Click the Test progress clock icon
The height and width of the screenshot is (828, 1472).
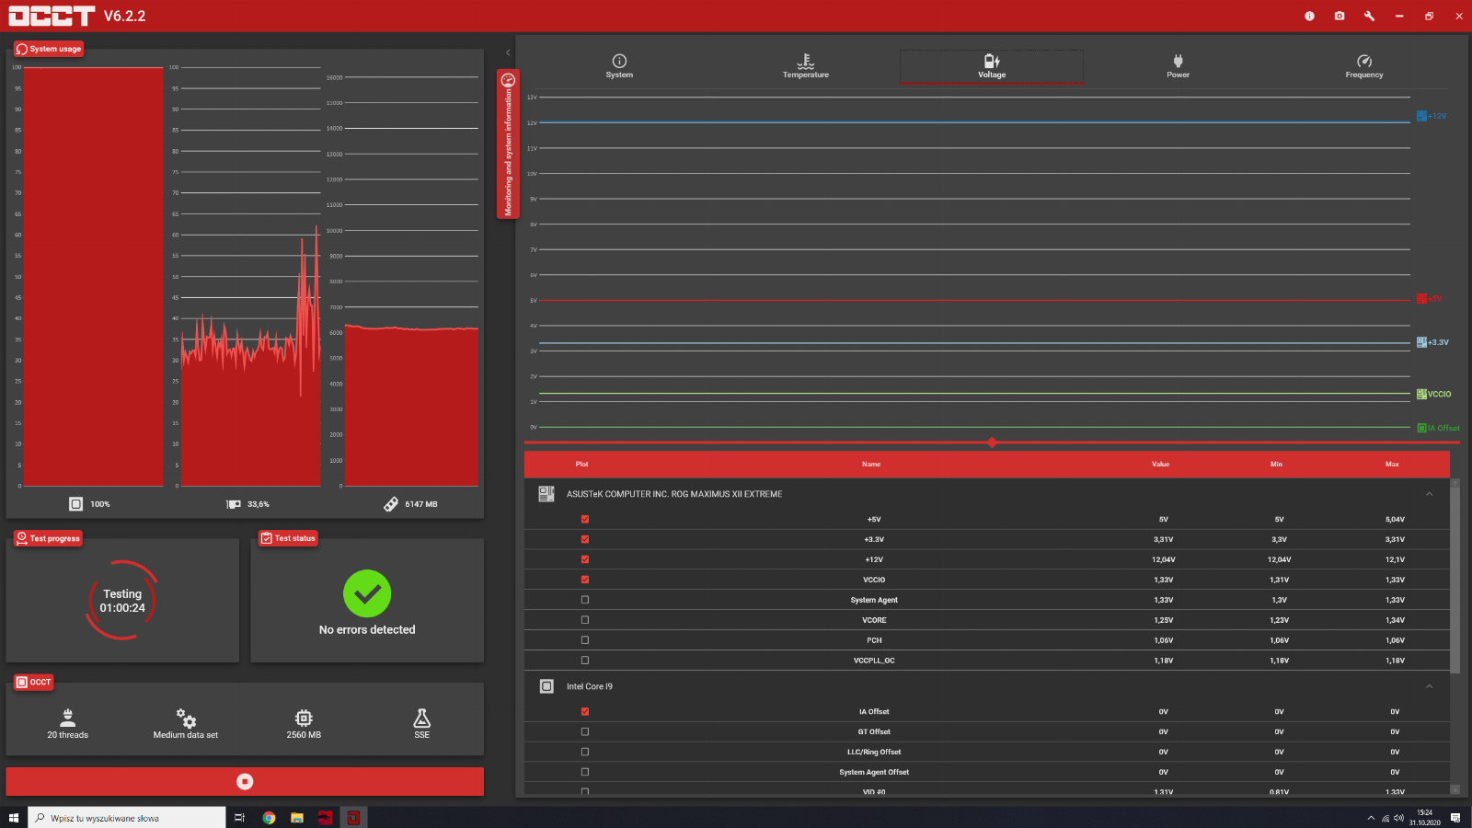pyautogui.click(x=22, y=538)
